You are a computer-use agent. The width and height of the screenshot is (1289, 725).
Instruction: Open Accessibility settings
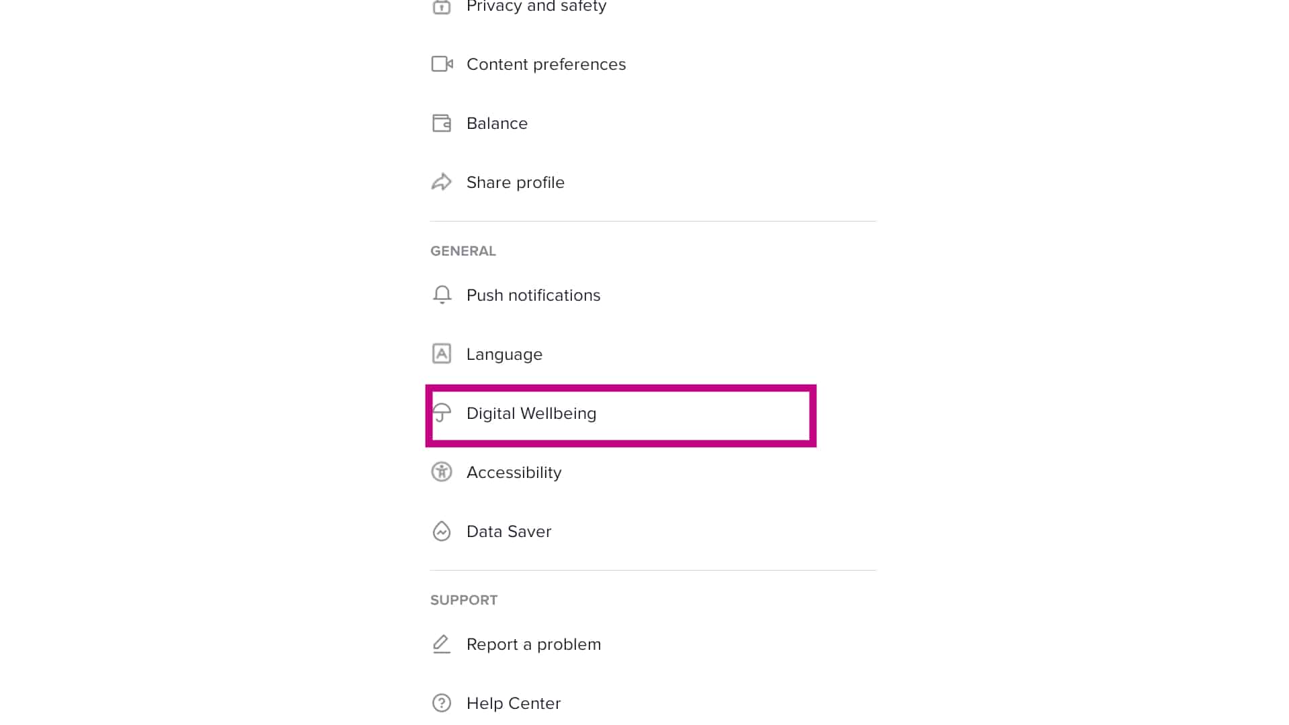(x=514, y=472)
